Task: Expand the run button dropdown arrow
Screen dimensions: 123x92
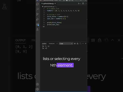Action: [80, 4]
